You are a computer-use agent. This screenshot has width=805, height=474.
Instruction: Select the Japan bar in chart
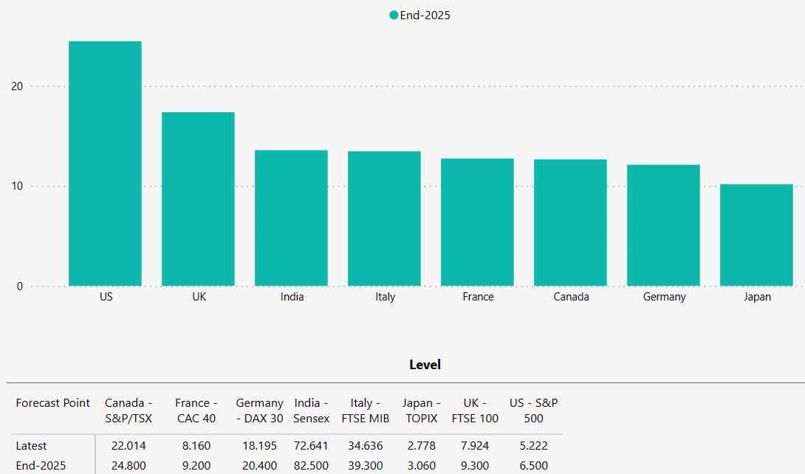coord(756,235)
